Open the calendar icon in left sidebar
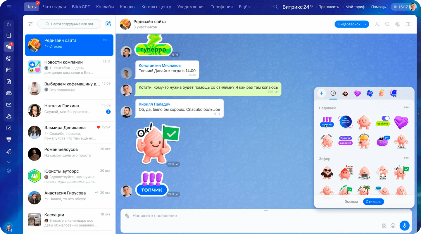The image size is (421, 234). point(9,70)
